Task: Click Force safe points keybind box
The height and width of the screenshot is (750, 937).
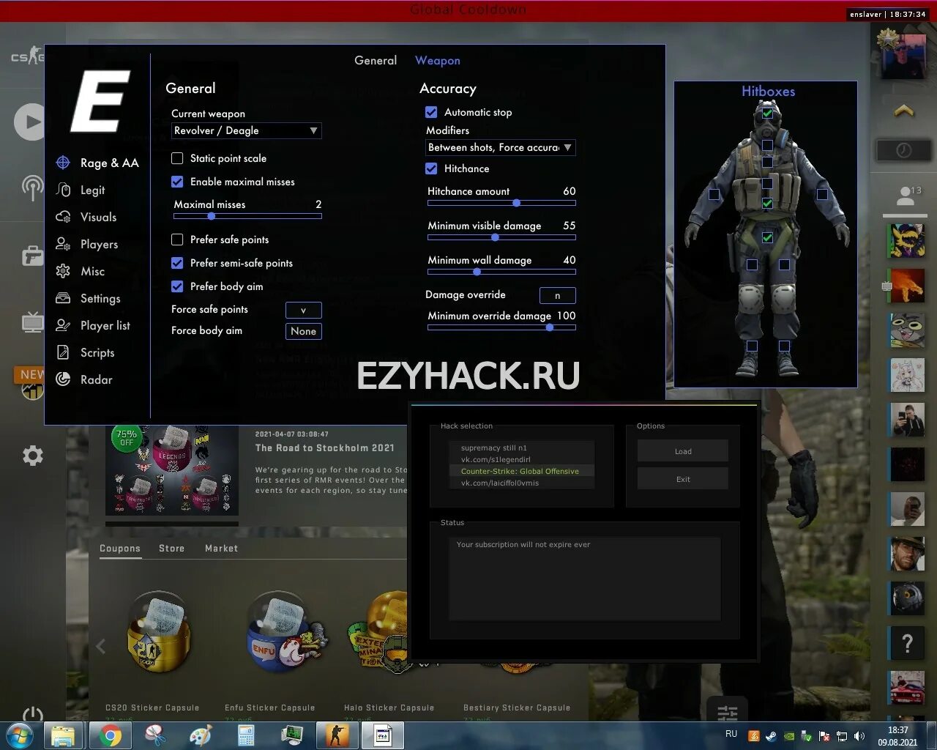Action: (303, 310)
